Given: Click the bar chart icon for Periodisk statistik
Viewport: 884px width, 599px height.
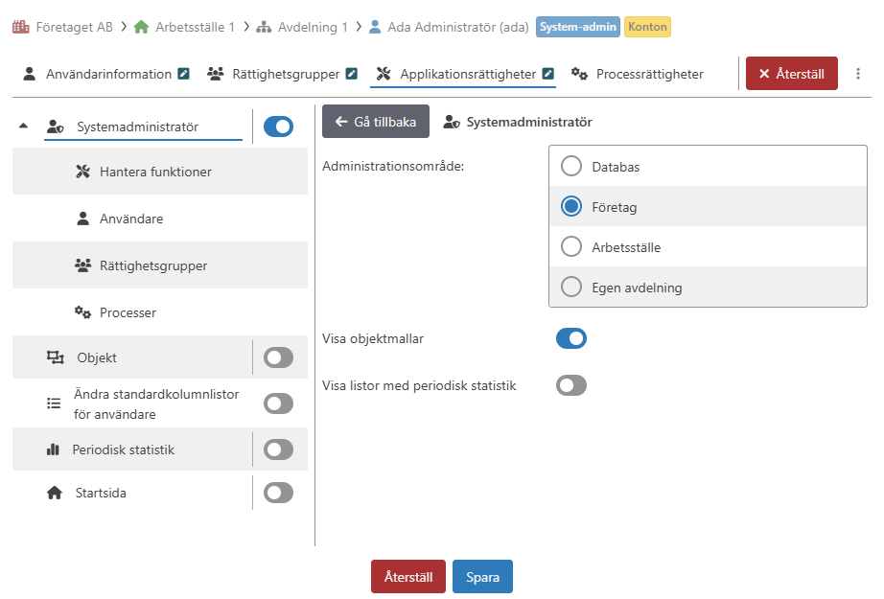Looking at the screenshot, I should click(x=53, y=449).
